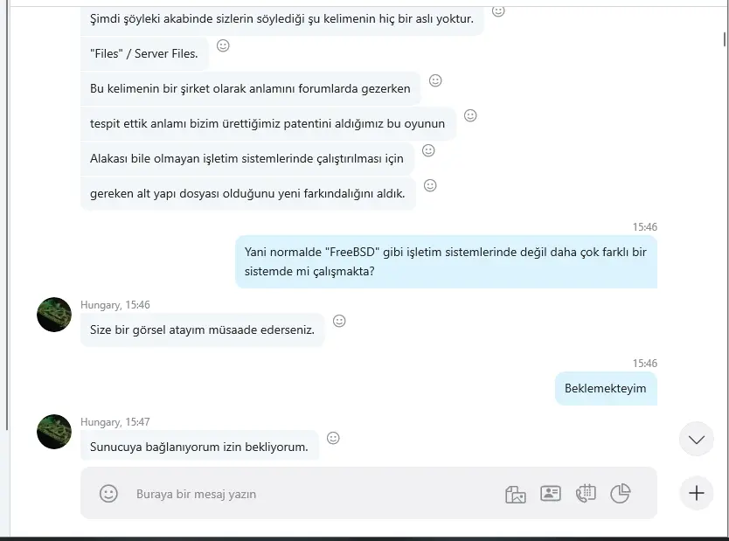React to "gereken alt yapı dosyası" message
Viewport: 729px width, 541px height.
[x=431, y=185]
